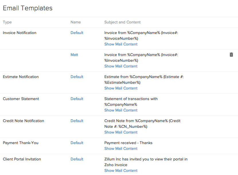
Task: Click the Subject and Content column header
Action: pyautogui.click(x=122, y=22)
